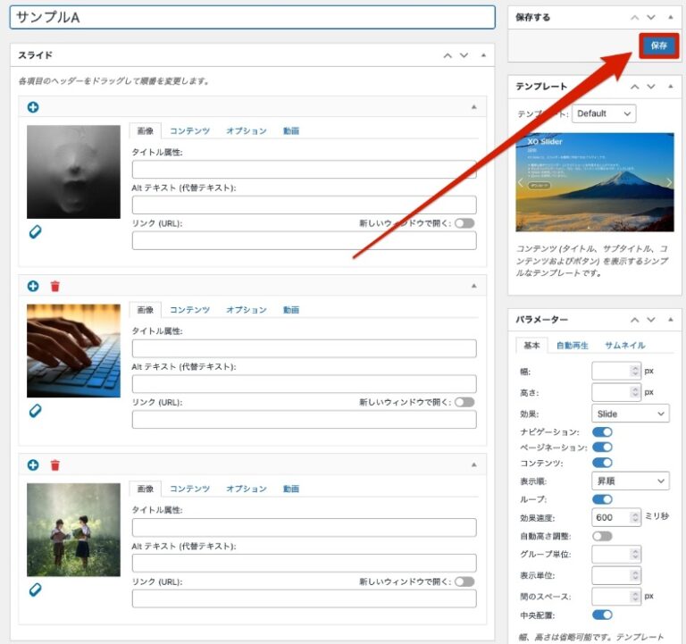Open the 表示順 昇順 dropdown

(630, 481)
